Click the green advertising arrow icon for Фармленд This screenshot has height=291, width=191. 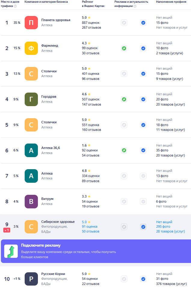pos(124,48)
